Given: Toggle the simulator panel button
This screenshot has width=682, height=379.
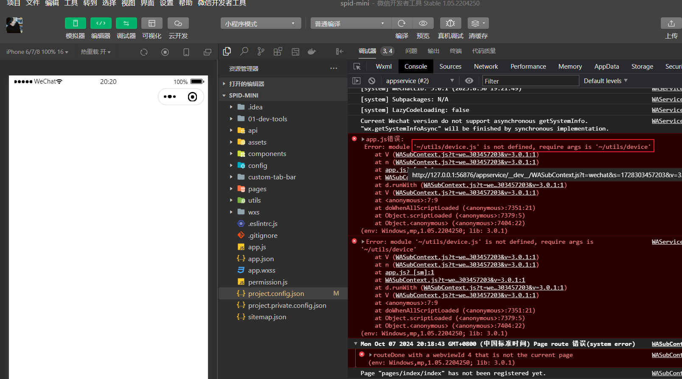Looking at the screenshot, I should tap(75, 23).
